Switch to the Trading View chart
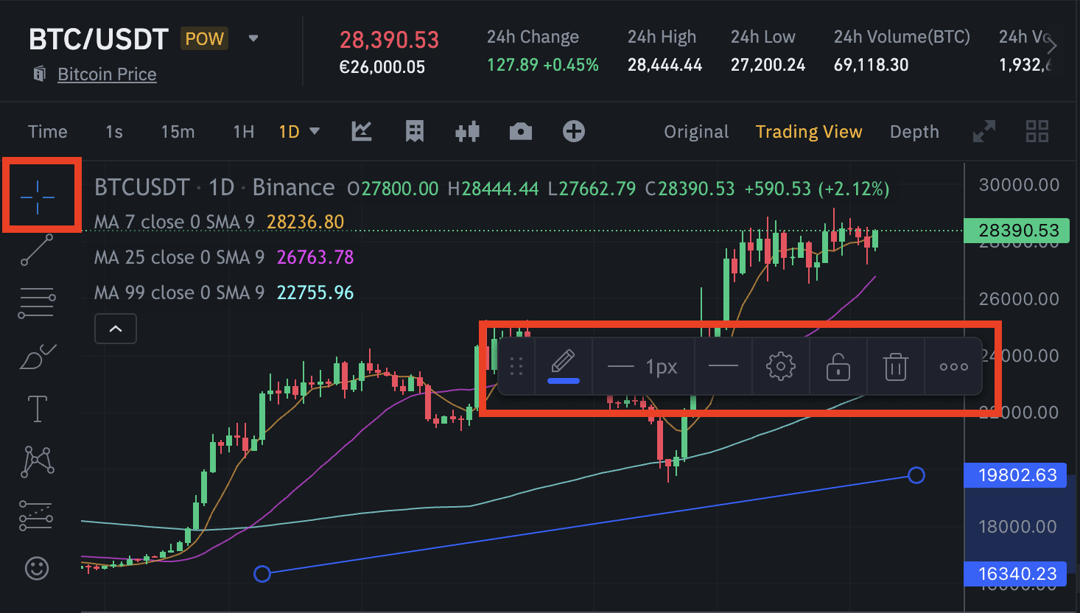This screenshot has width=1080, height=613. tap(809, 132)
